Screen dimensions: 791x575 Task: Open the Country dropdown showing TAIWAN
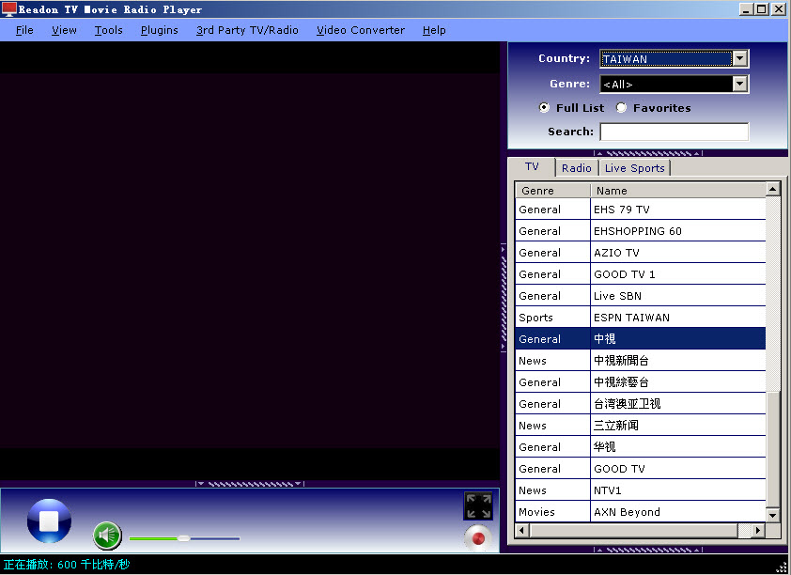point(674,58)
